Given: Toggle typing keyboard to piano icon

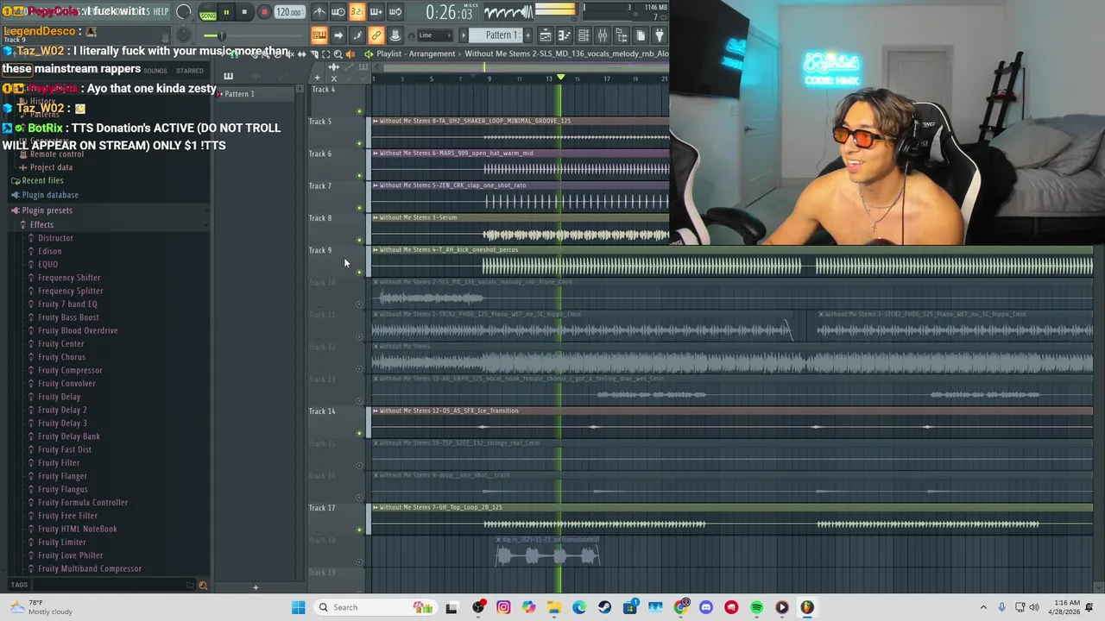Looking at the screenshot, I should coord(319,35).
